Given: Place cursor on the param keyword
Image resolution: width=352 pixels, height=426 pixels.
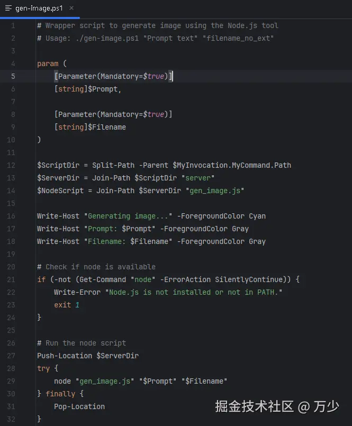Looking at the screenshot, I should [48, 64].
